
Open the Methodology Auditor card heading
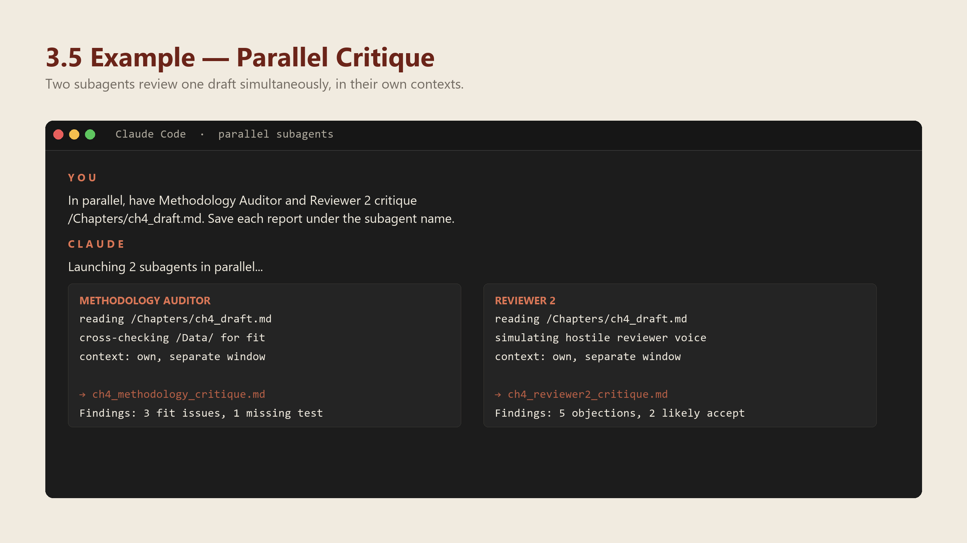pos(145,301)
